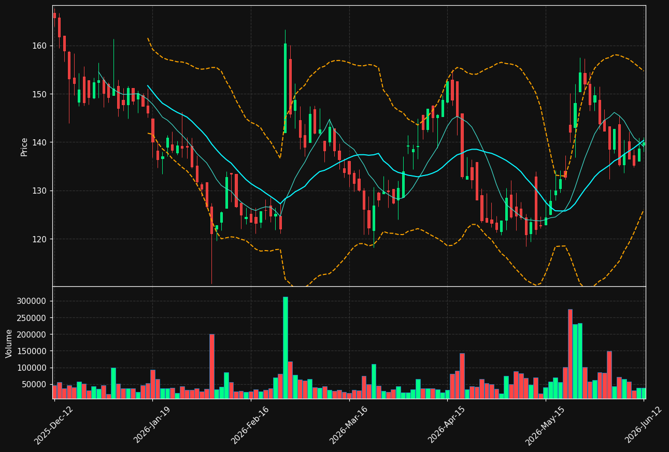Select the 130 price tick label

point(40,191)
